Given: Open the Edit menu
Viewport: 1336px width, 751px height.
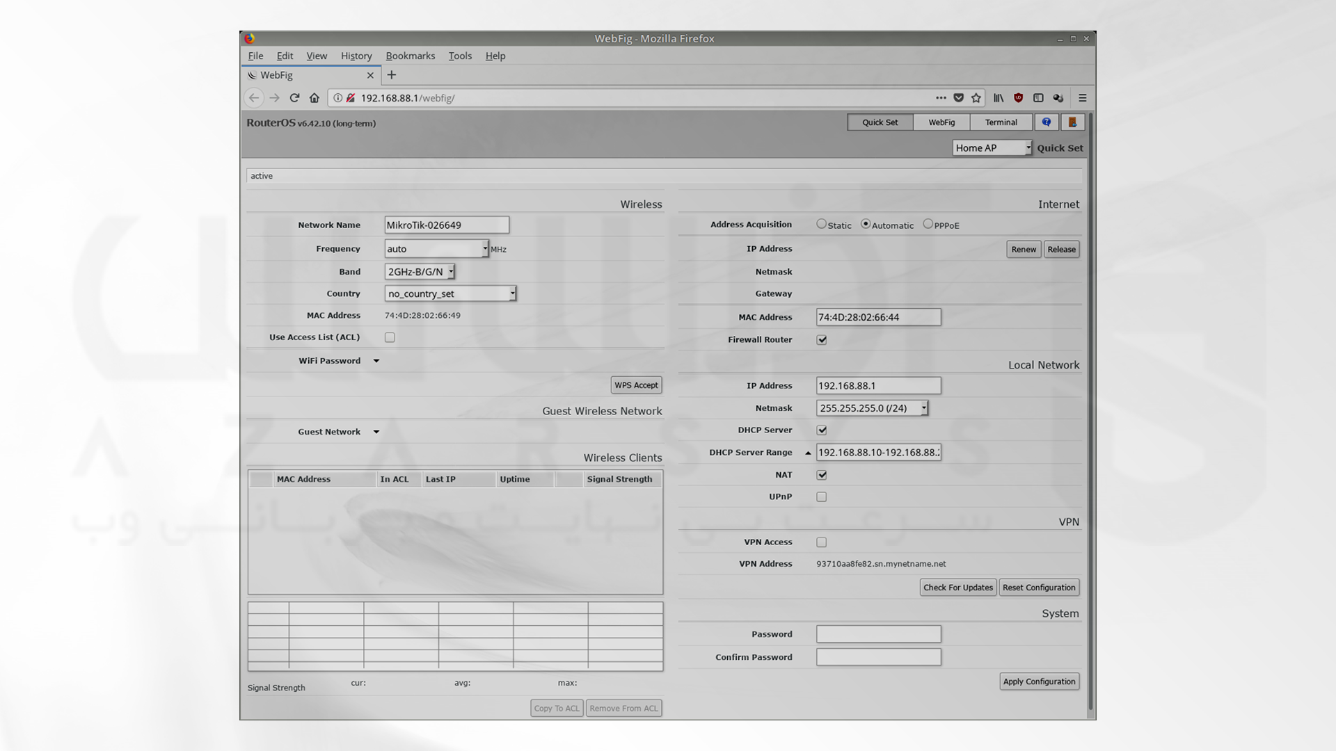Looking at the screenshot, I should 285,56.
